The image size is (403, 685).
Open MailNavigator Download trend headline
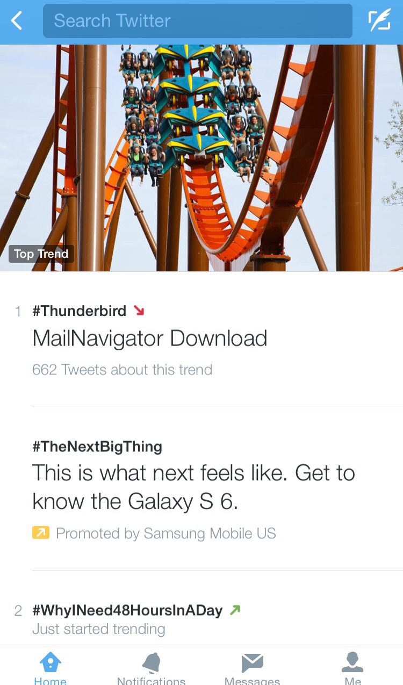pyautogui.click(x=149, y=338)
